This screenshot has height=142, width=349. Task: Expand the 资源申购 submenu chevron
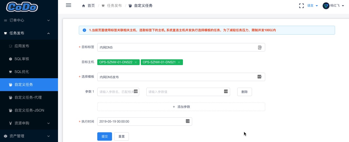49,123
